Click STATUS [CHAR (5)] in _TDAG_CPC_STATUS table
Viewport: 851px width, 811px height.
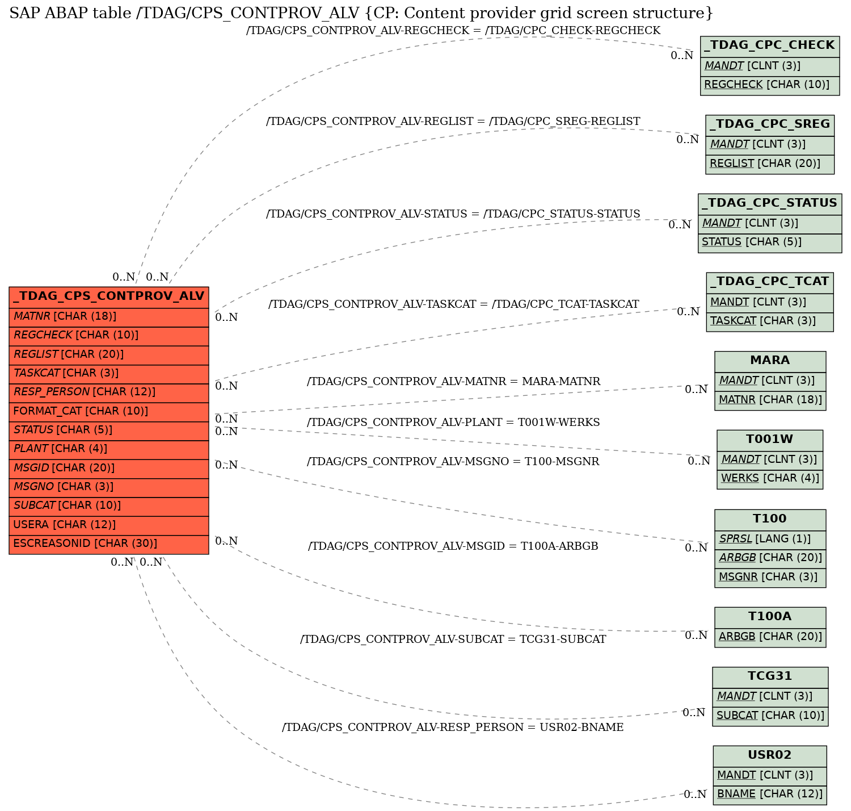(770, 243)
